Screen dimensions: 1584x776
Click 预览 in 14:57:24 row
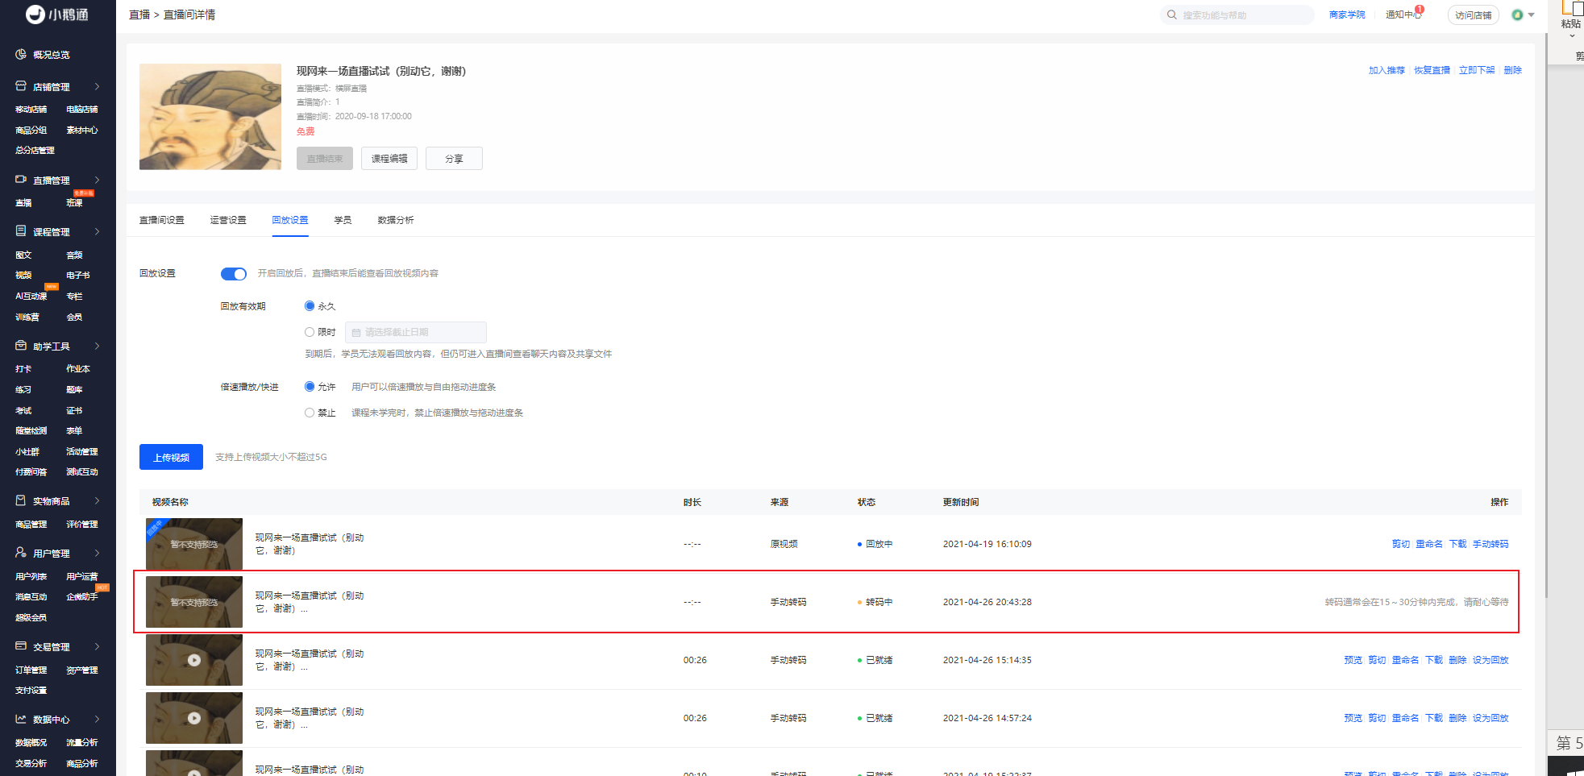tap(1353, 718)
